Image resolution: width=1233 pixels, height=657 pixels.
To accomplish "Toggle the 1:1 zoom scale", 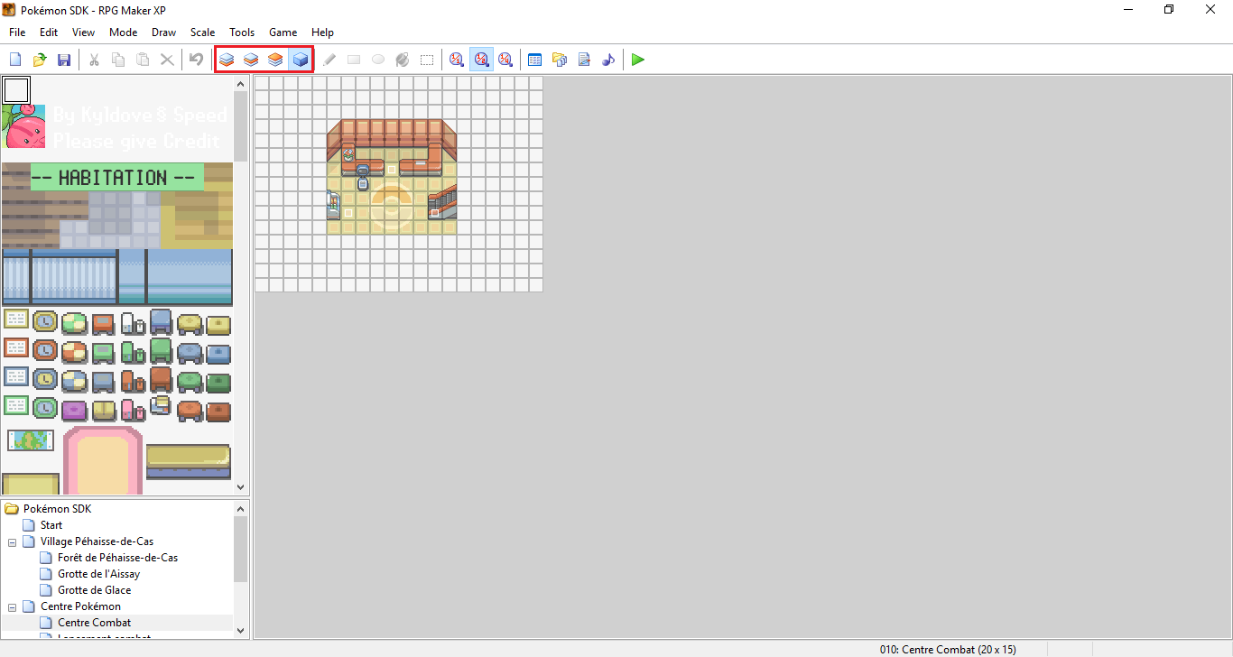I will tap(457, 59).
